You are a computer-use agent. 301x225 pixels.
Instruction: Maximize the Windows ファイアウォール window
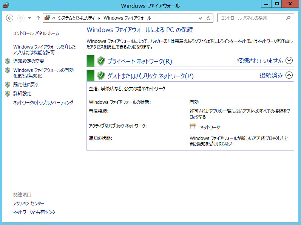276,4
